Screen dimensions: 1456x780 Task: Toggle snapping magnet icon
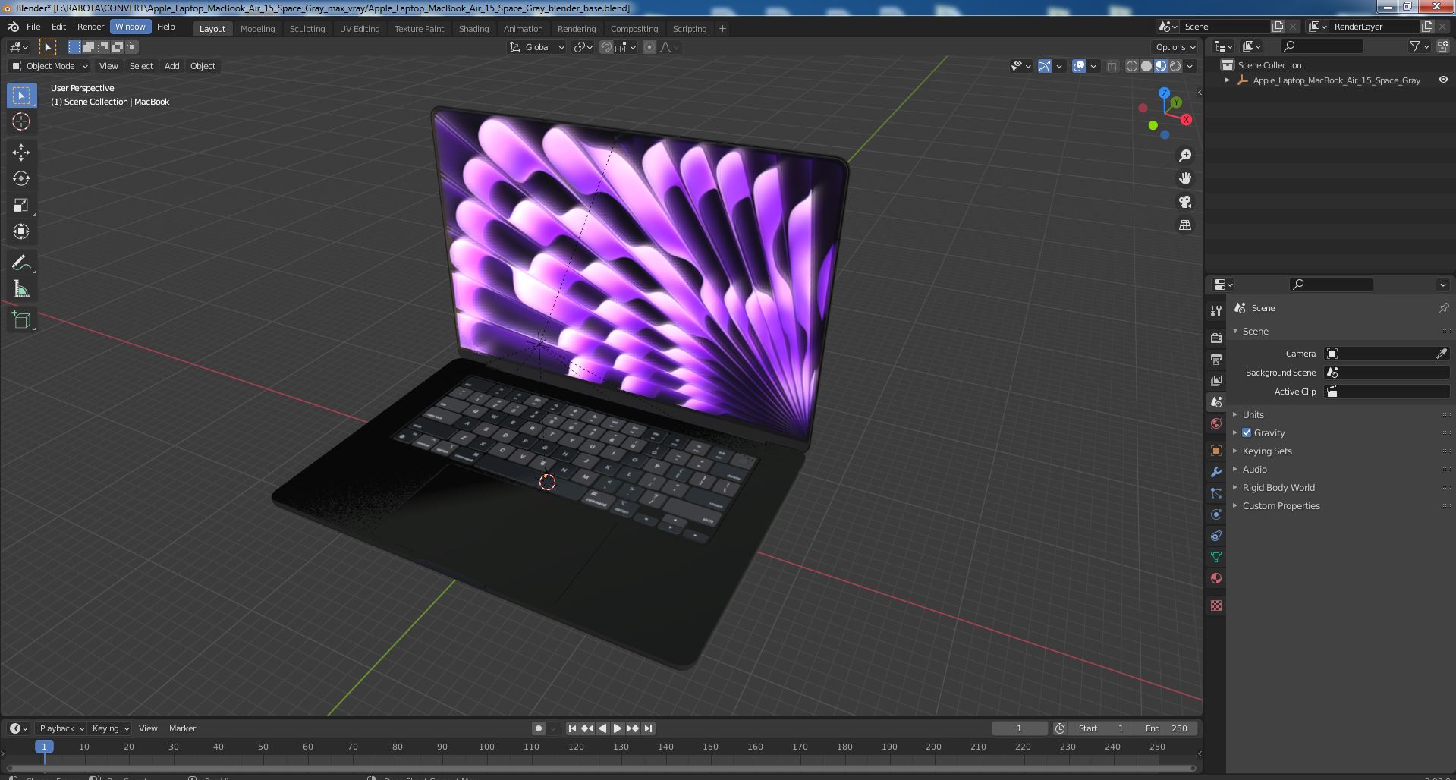(606, 47)
